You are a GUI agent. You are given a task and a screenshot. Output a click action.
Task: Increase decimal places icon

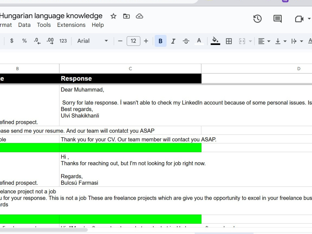coord(50,41)
